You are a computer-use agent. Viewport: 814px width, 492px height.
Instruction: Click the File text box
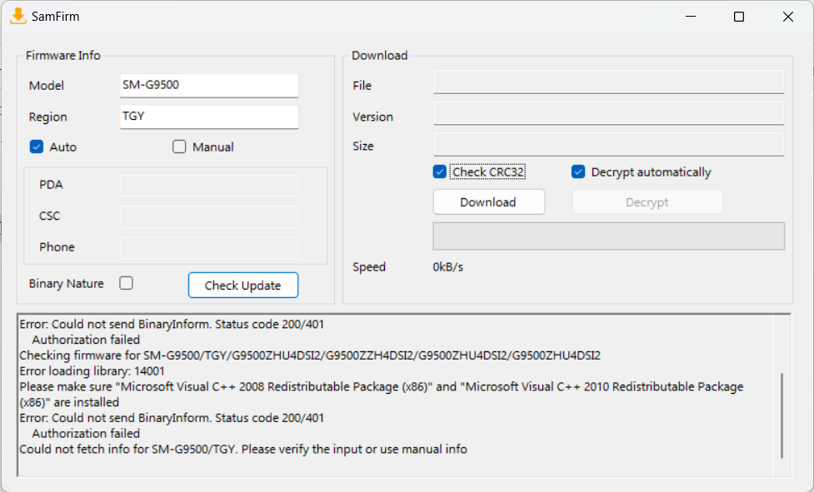pos(609,82)
